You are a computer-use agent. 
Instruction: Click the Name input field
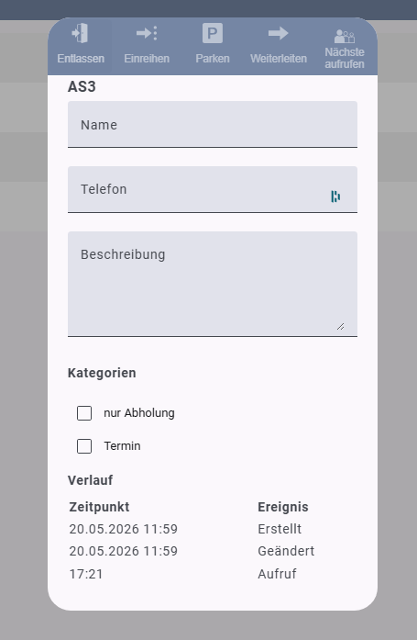point(213,125)
